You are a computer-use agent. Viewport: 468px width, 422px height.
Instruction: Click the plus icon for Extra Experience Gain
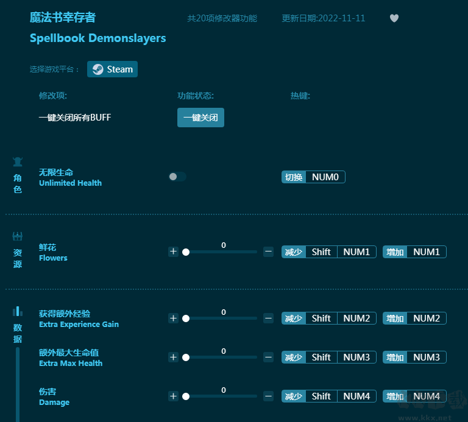tap(173, 318)
